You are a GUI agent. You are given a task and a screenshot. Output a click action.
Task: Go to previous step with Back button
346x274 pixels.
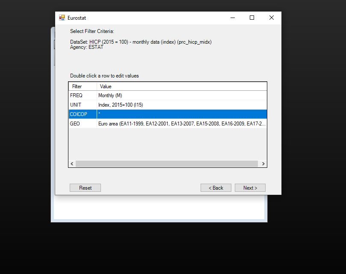[216, 188]
